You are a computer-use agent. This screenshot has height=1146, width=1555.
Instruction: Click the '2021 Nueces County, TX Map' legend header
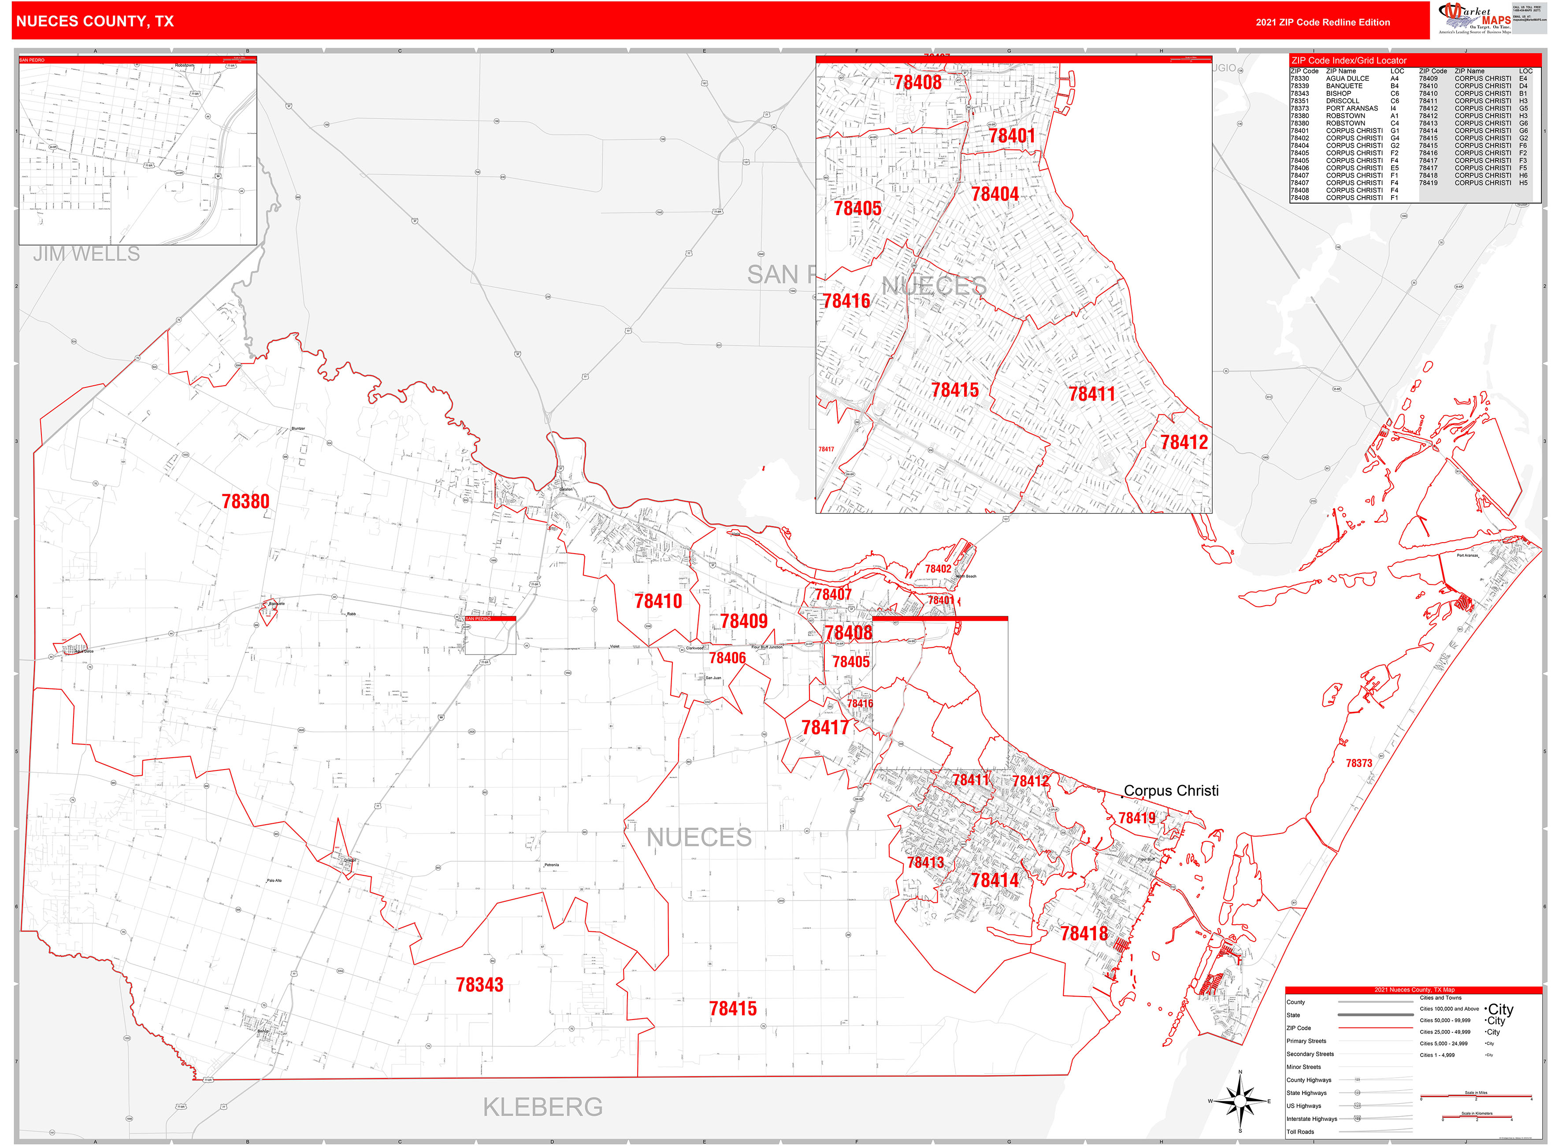point(1414,990)
